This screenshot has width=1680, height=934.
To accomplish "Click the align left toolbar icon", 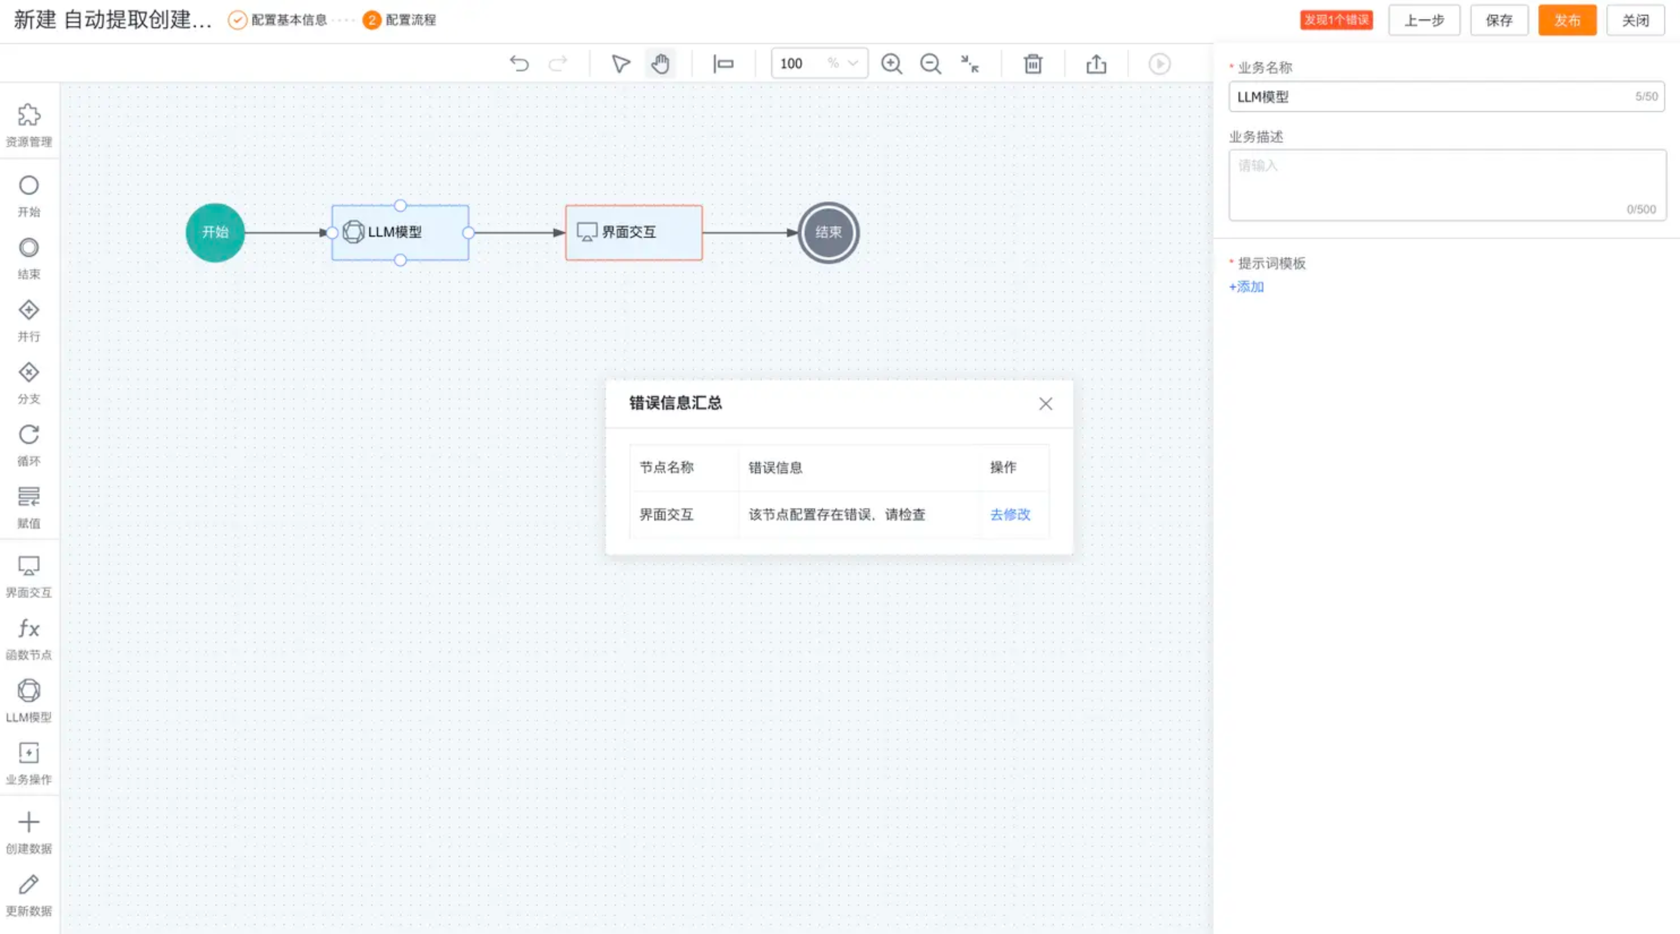I will (723, 64).
